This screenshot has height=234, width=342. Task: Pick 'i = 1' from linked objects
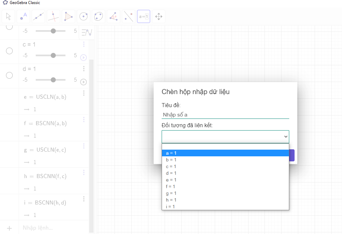coord(225,207)
